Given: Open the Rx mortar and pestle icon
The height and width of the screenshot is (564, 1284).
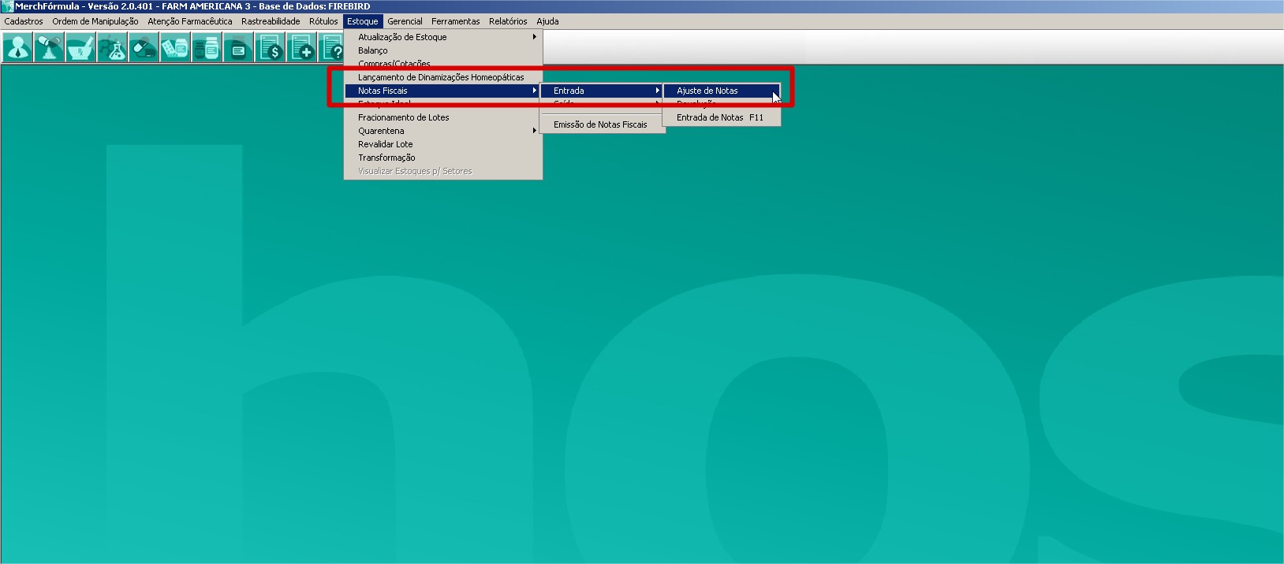Looking at the screenshot, I should coord(80,49).
